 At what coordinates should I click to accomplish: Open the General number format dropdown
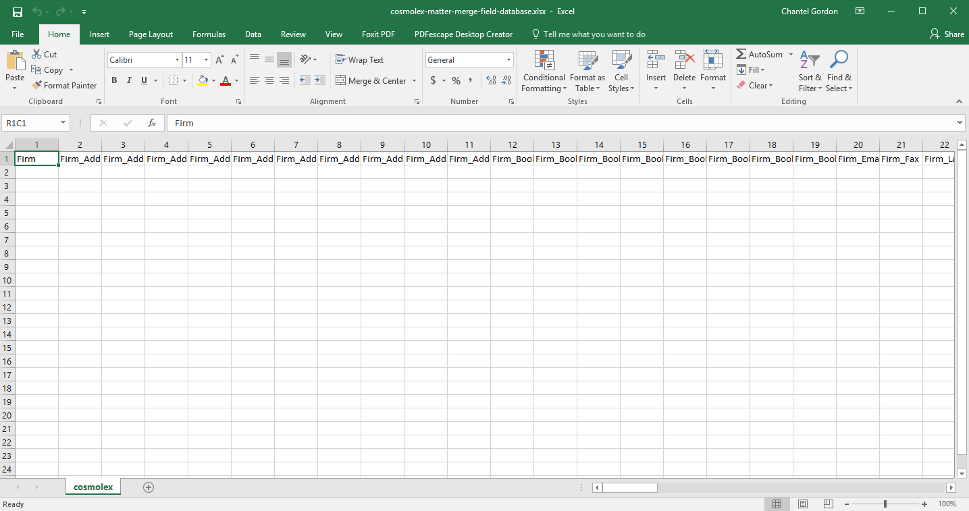coord(509,60)
